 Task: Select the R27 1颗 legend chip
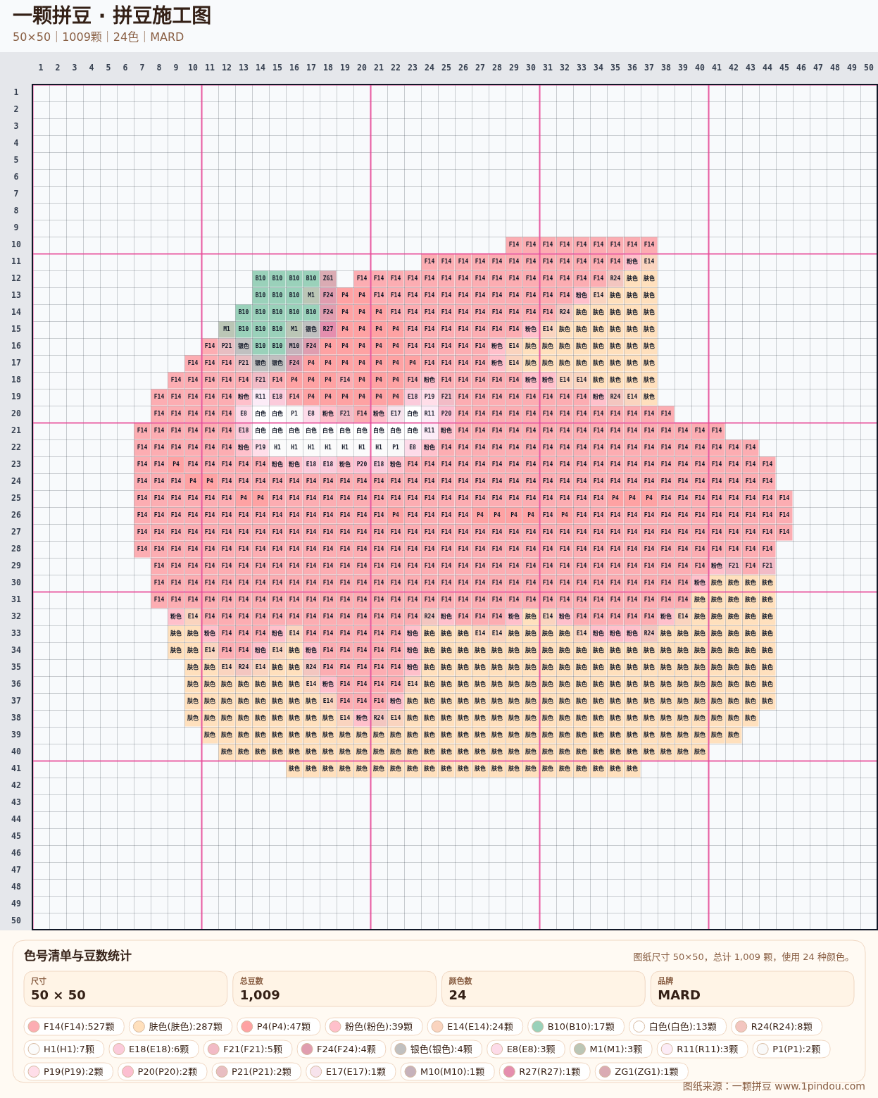pyautogui.click(x=544, y=1071)
